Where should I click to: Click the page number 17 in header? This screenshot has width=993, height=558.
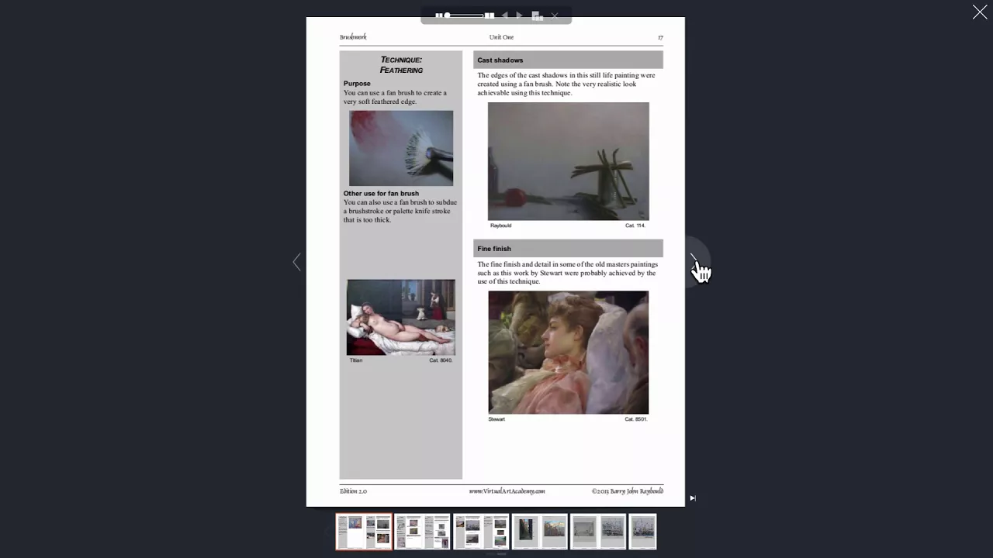click(x=660, y=37)
